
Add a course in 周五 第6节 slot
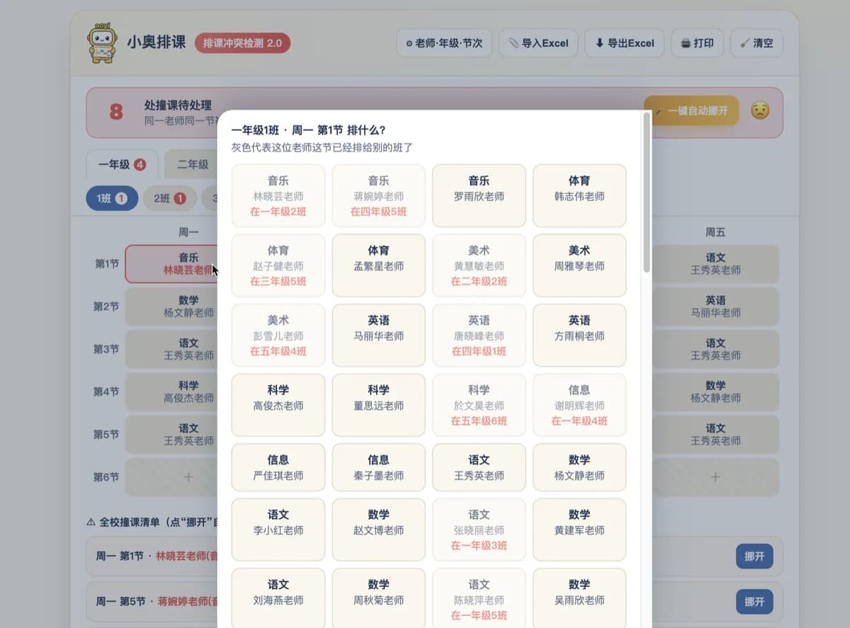click(715, 476)
